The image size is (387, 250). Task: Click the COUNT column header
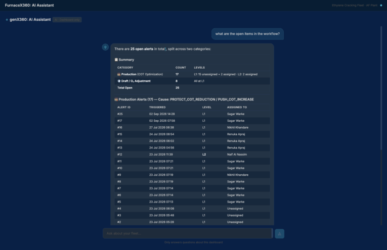pyautogui.click(x=181, y=68)
